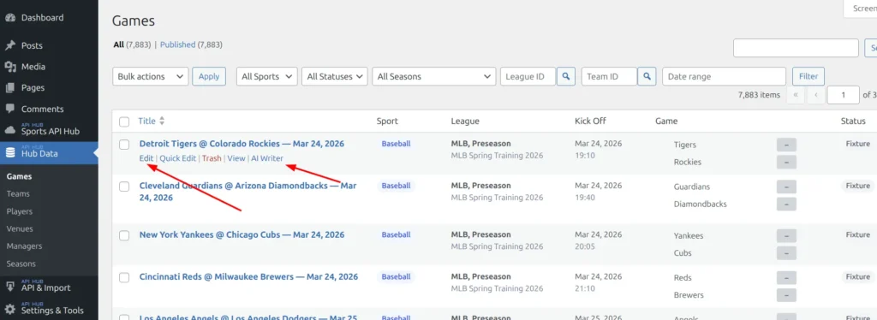This screenshot has height=320, width=877.
Task: Open the Seasons submenu item
Action: pyautogui.click(x=21, y=264)
